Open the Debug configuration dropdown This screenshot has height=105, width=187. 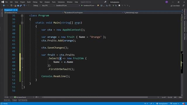(x=37, y=6)
